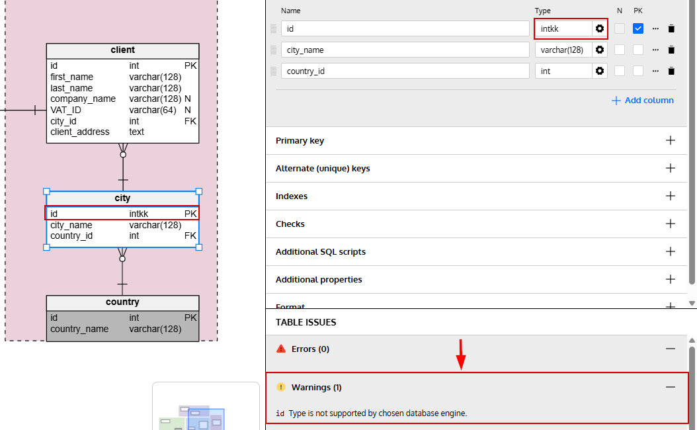Check the PK checkbox for country_id column
697x430 pixels.
638,71
